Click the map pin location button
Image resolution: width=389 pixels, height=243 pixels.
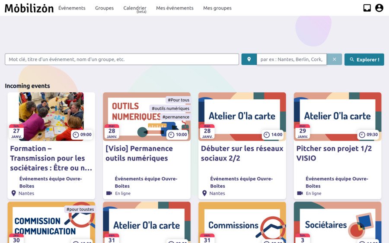click(249, 60)
